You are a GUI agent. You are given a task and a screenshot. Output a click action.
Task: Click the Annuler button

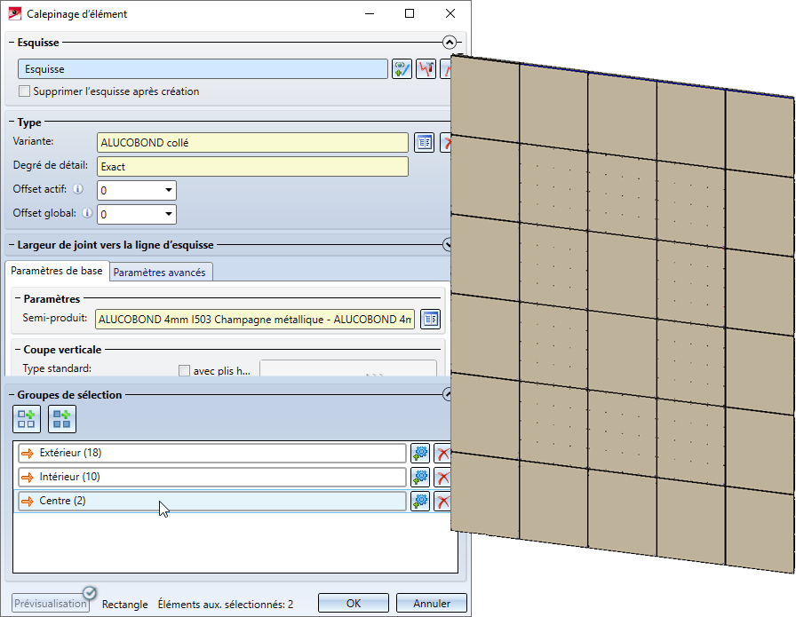(x=432, y=604)
